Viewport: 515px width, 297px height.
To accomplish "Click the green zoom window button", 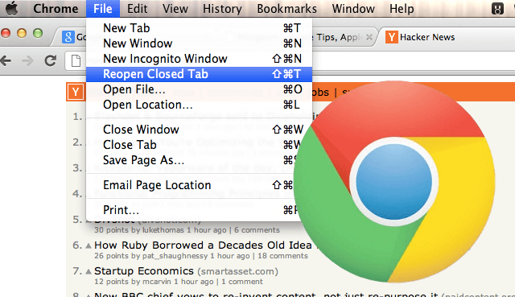I will point(38,33).
